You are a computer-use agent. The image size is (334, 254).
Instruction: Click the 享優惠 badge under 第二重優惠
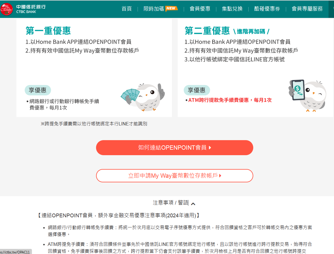pos(197,90)
